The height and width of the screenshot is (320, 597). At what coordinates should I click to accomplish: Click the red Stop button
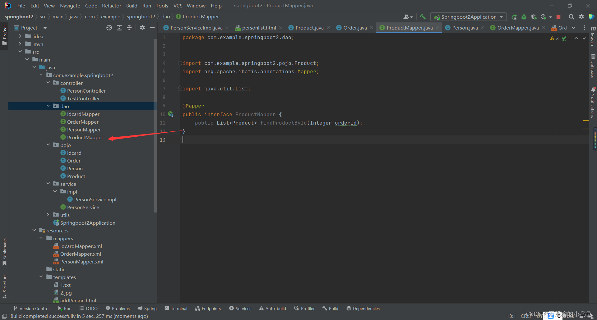click(558, 17)
